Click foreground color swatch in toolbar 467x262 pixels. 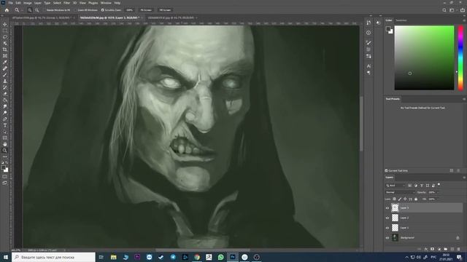pos(3,168)
